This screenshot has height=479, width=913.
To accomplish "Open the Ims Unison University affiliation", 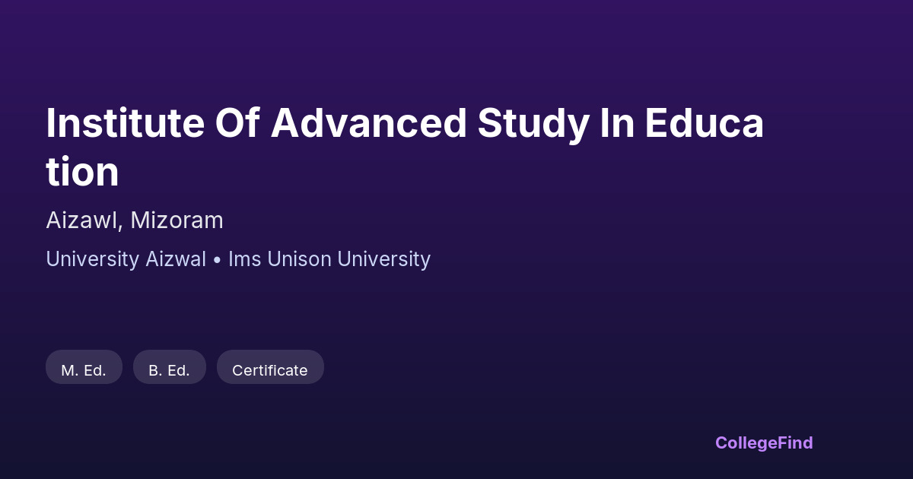I will 329,259.
